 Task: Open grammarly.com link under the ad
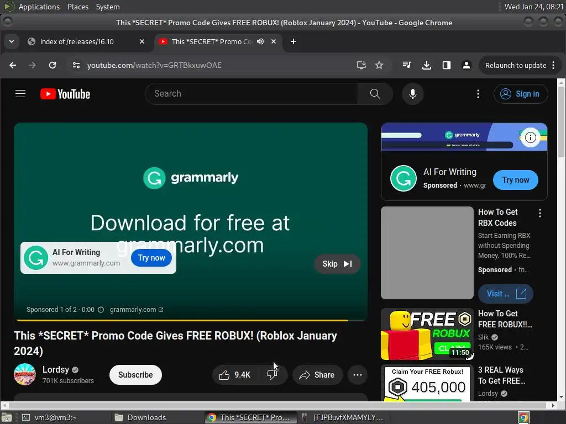point(137,310)
